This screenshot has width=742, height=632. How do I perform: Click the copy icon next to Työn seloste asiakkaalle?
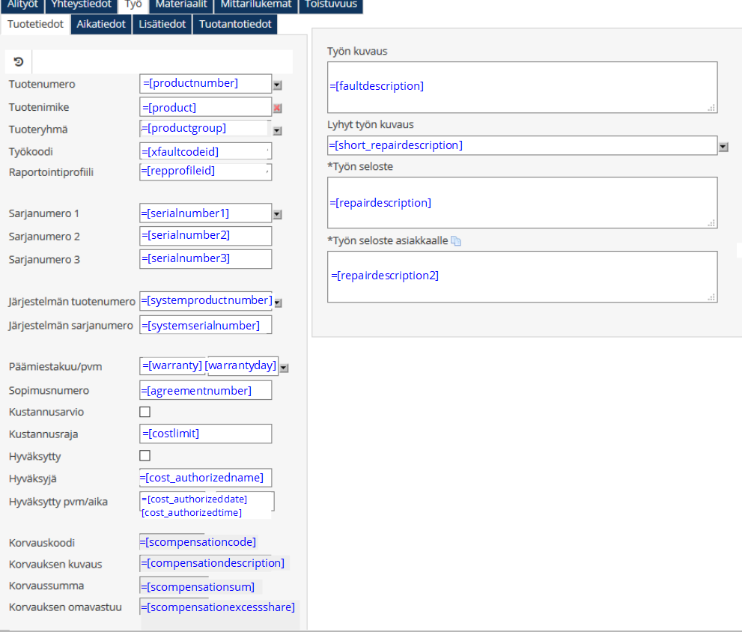456,241
